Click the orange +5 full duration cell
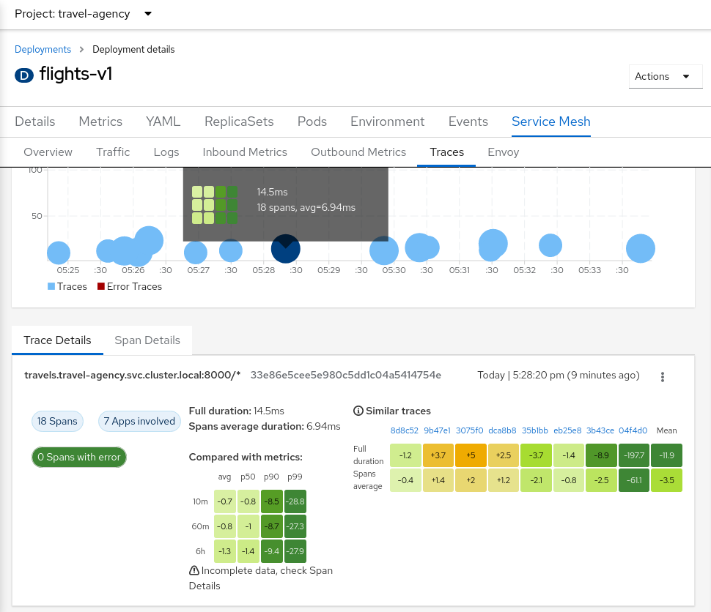Image resolution: width=711 pixels, height=612 pixels. pyautogui.click(x=471, y=455)
